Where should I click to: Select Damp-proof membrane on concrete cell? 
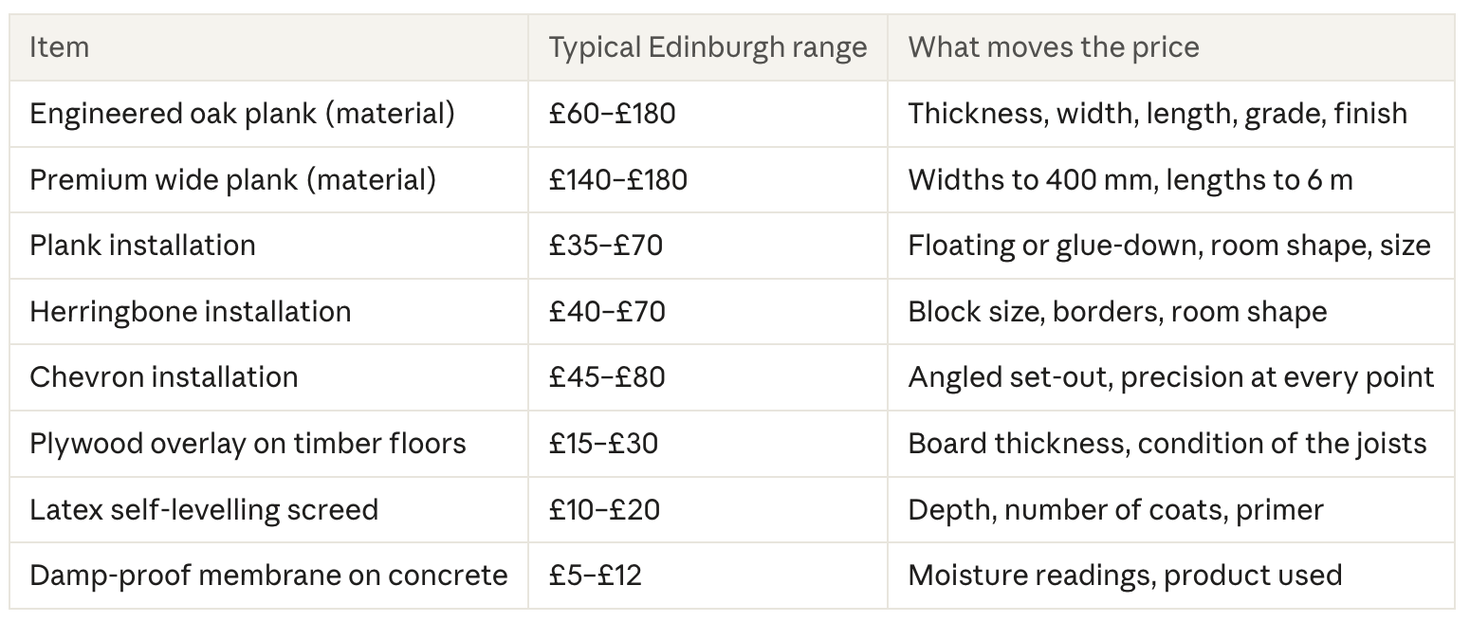[x=268, y=576]
